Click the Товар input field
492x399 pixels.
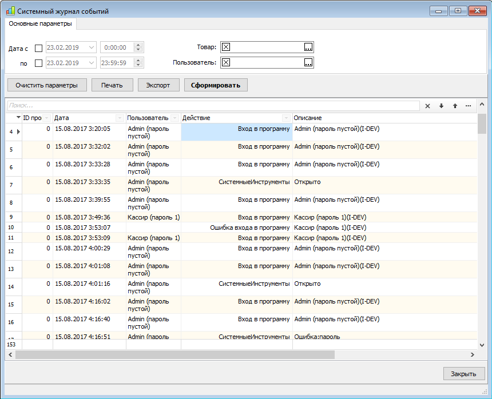267,47
